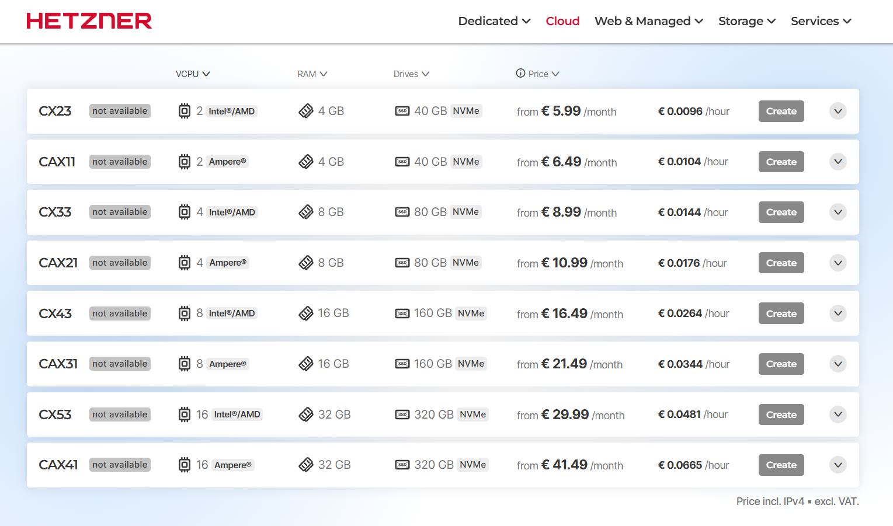Screen dimensions: 893x526
Task: Click the CX43 plan name
Action: (55, 313)
